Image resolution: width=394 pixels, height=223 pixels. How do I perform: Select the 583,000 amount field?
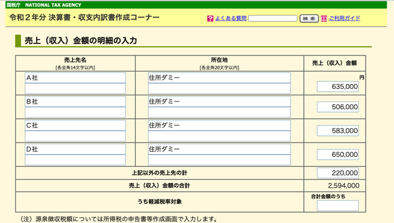click(338, 131)
